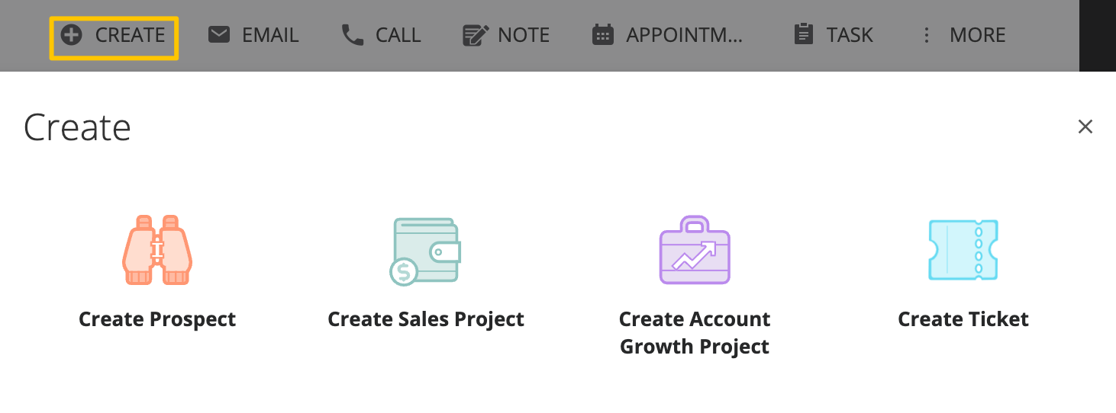Screen dimensions: 1116x413
Task: Click the envelope icon in the toolbar
Action: click(219, 35)
